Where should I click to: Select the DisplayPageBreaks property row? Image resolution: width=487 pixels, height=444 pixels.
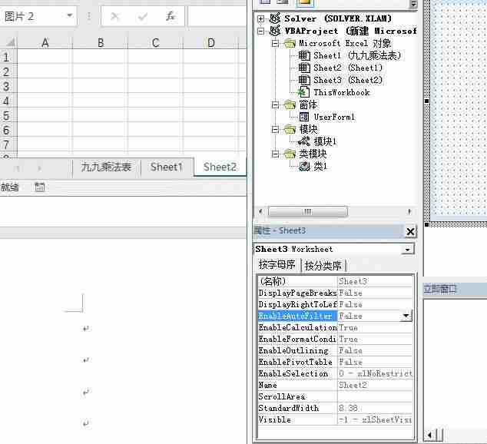335,293
